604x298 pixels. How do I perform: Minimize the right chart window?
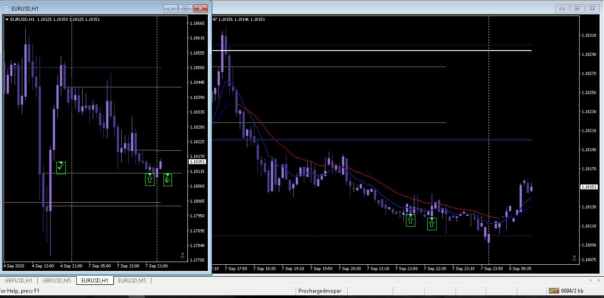click(563, 8)
